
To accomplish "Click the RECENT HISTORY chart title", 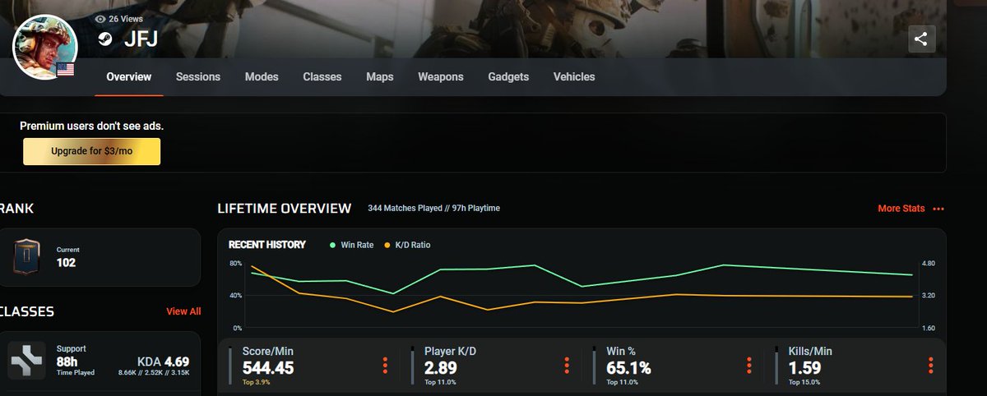I will [266, 245].
